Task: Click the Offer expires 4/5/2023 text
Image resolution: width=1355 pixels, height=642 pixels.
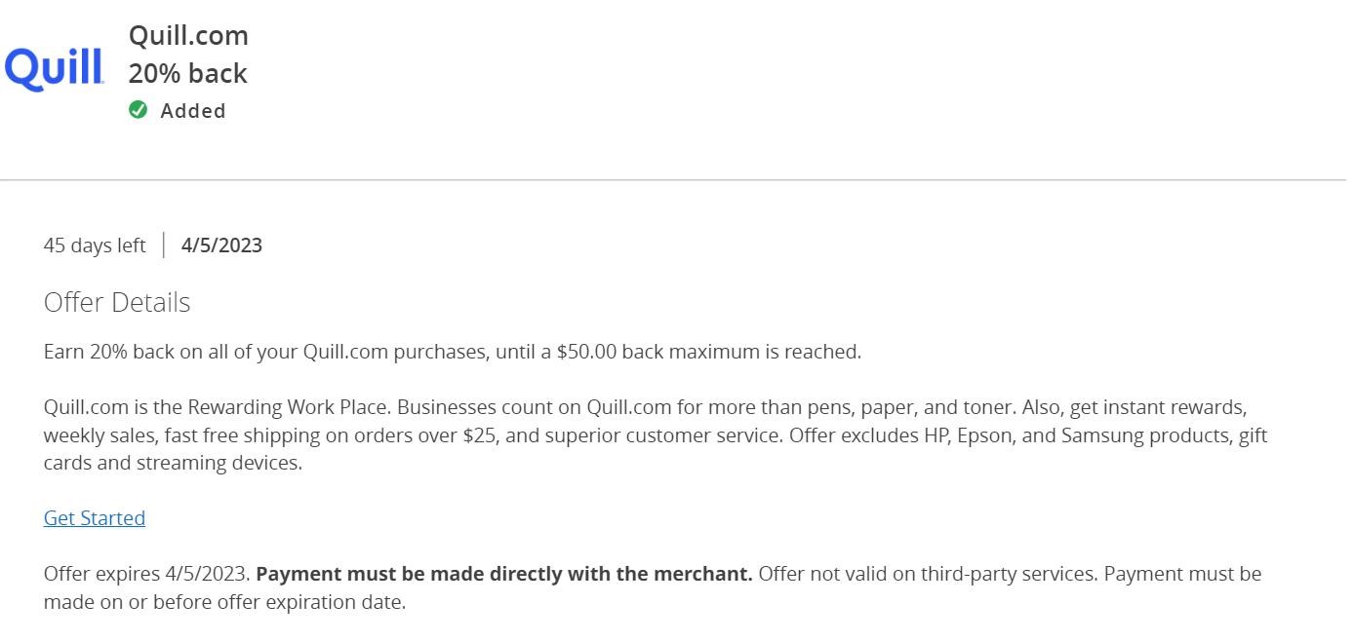Action: (x=147, y=574)
